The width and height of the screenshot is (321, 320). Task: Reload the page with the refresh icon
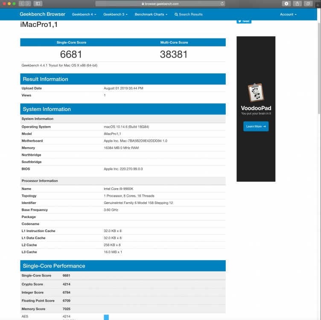click(222, 4)
